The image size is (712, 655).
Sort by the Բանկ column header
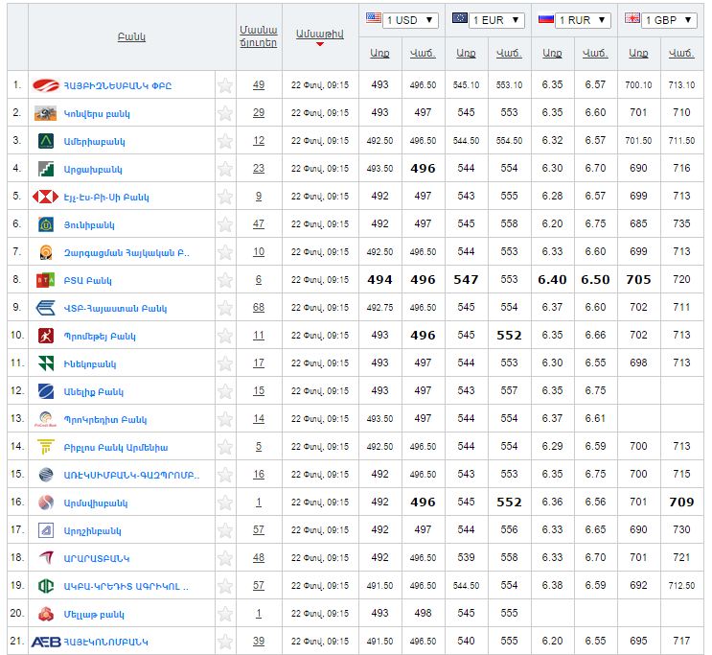(131, 36)
